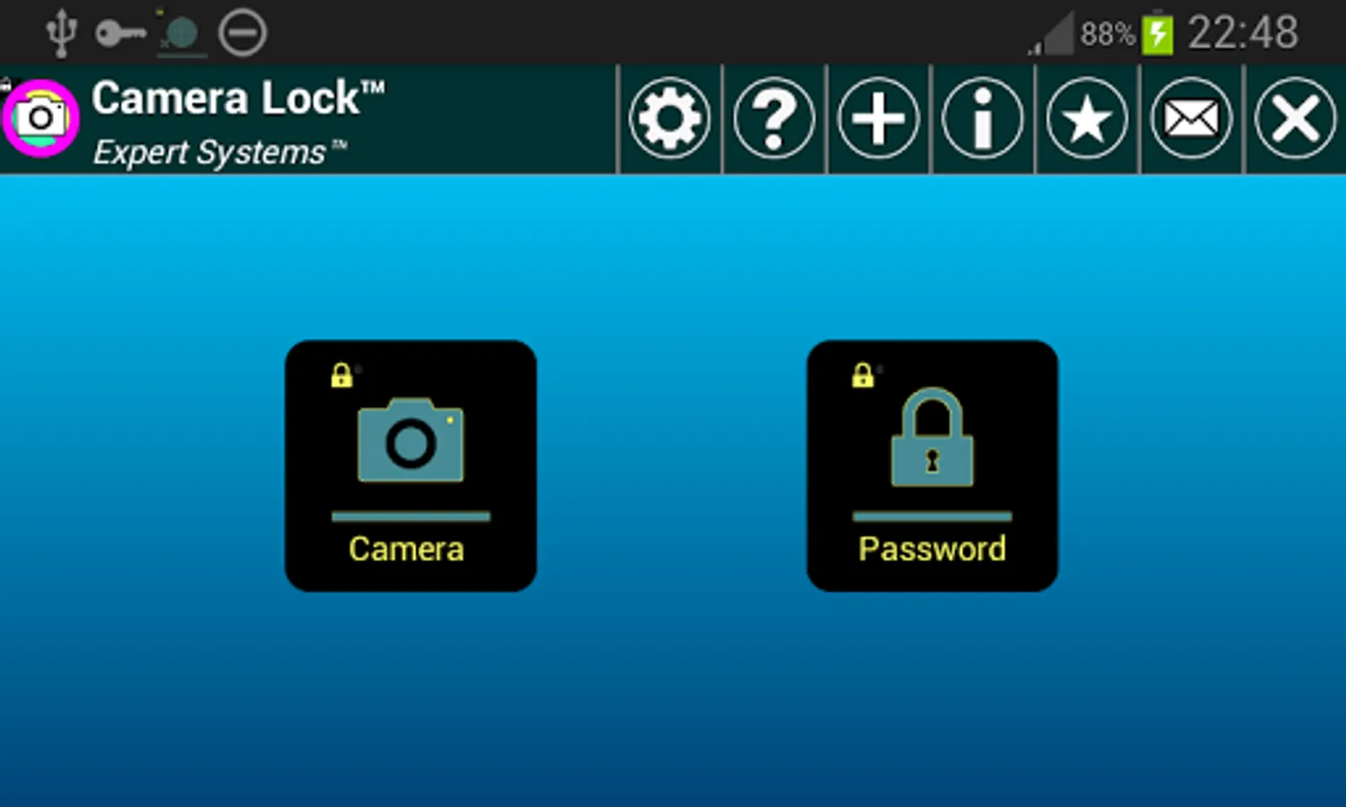
Task: Tap the battery indicator in status bar
Action: tap(1158, 33)
